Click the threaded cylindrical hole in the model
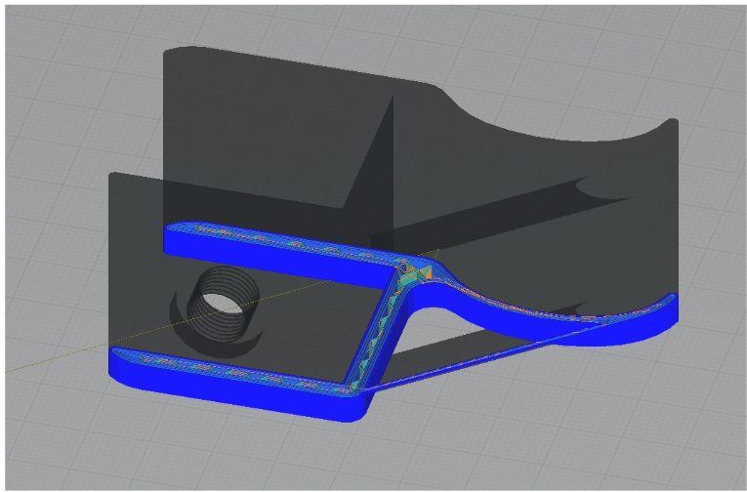The width and height of the screenshot is (747, 492). pyautogui.click(x=223, y=304)
